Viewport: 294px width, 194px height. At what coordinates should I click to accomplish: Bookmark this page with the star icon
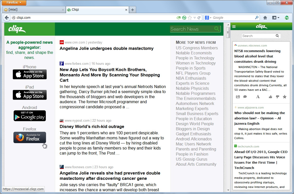pos(190,18)
